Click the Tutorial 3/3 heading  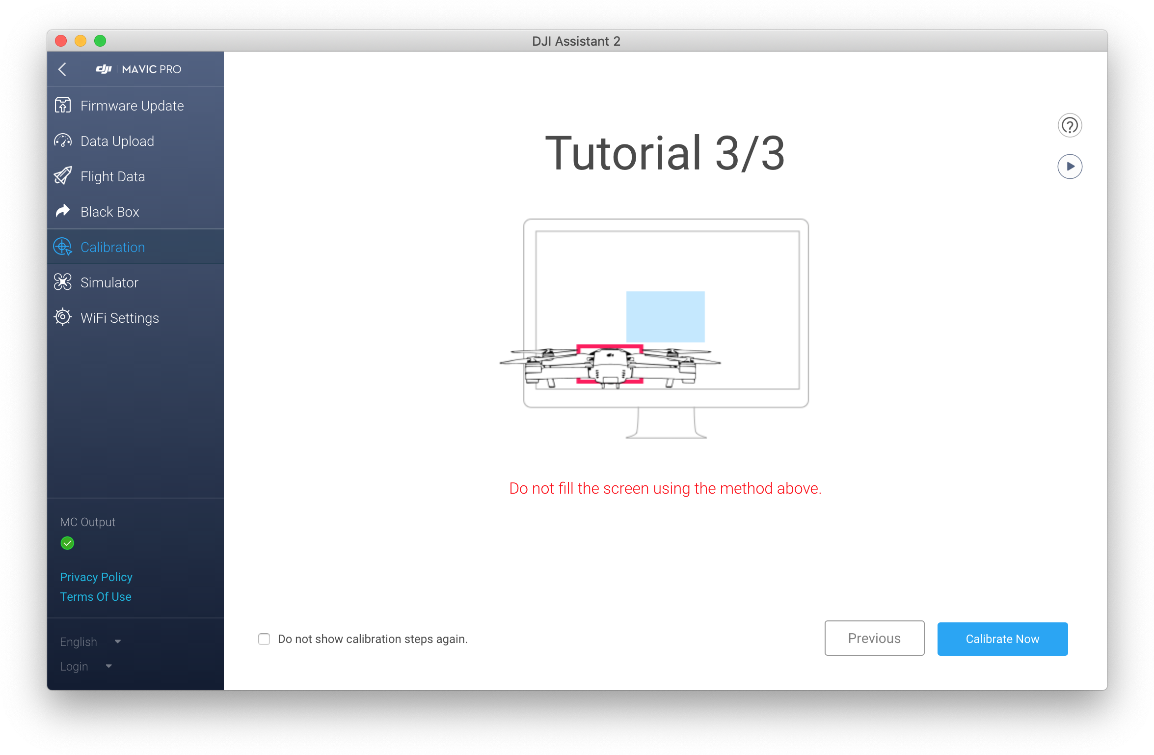(x=665, y=153)
